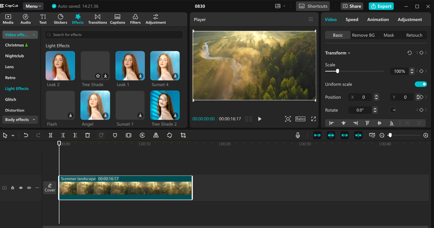
Task: Click the Rotate dial knob
Action: (393, 110)
